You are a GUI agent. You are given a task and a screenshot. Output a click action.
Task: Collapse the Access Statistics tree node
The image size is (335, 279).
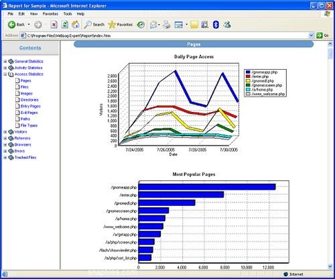coord(5,74)
